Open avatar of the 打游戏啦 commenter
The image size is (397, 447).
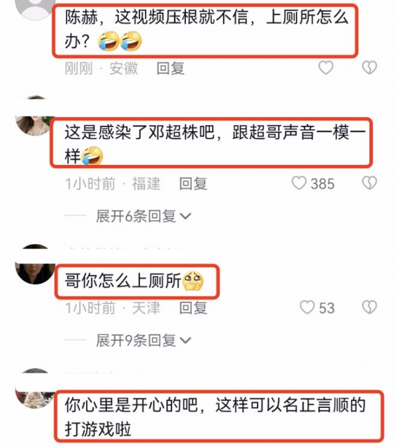[x=35, y=388]
